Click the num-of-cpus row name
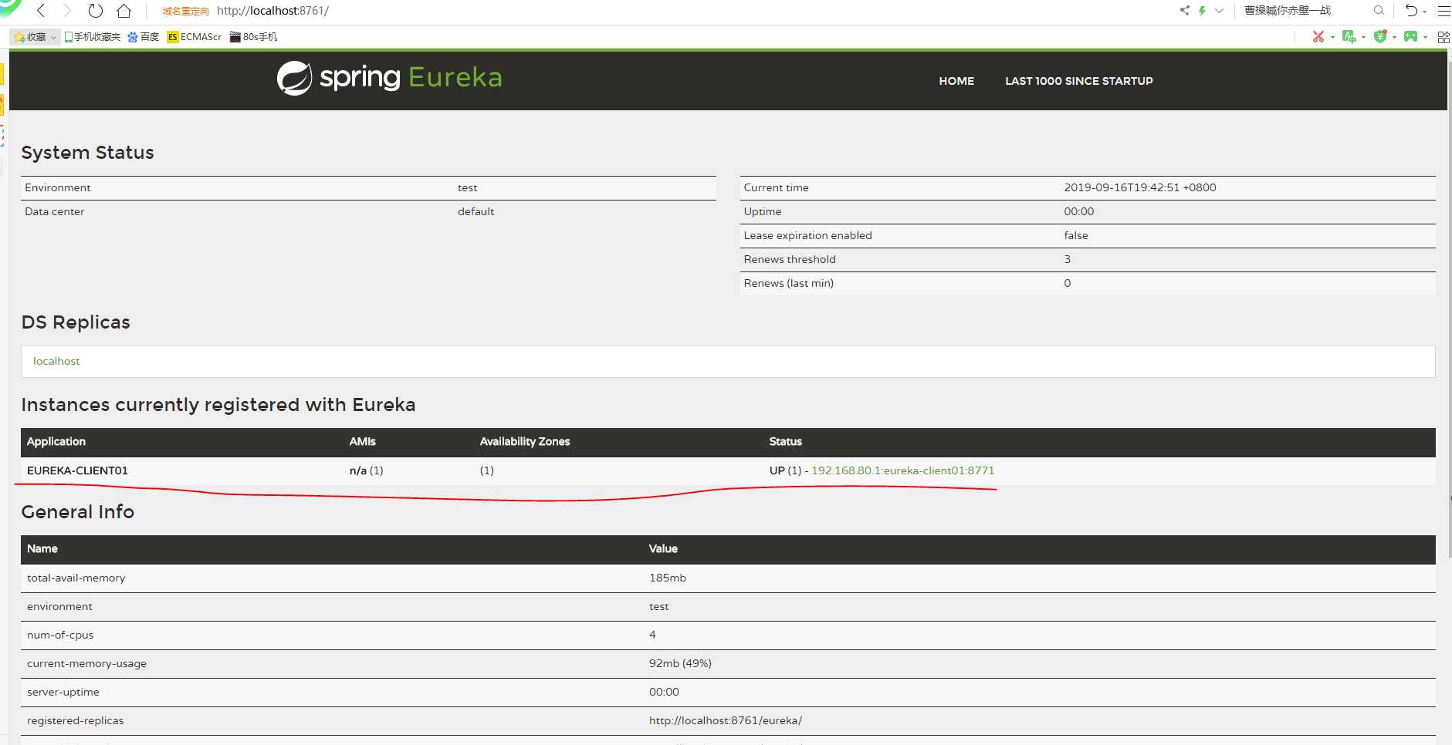Screen dimensions: 1452x745 point(60,635)
